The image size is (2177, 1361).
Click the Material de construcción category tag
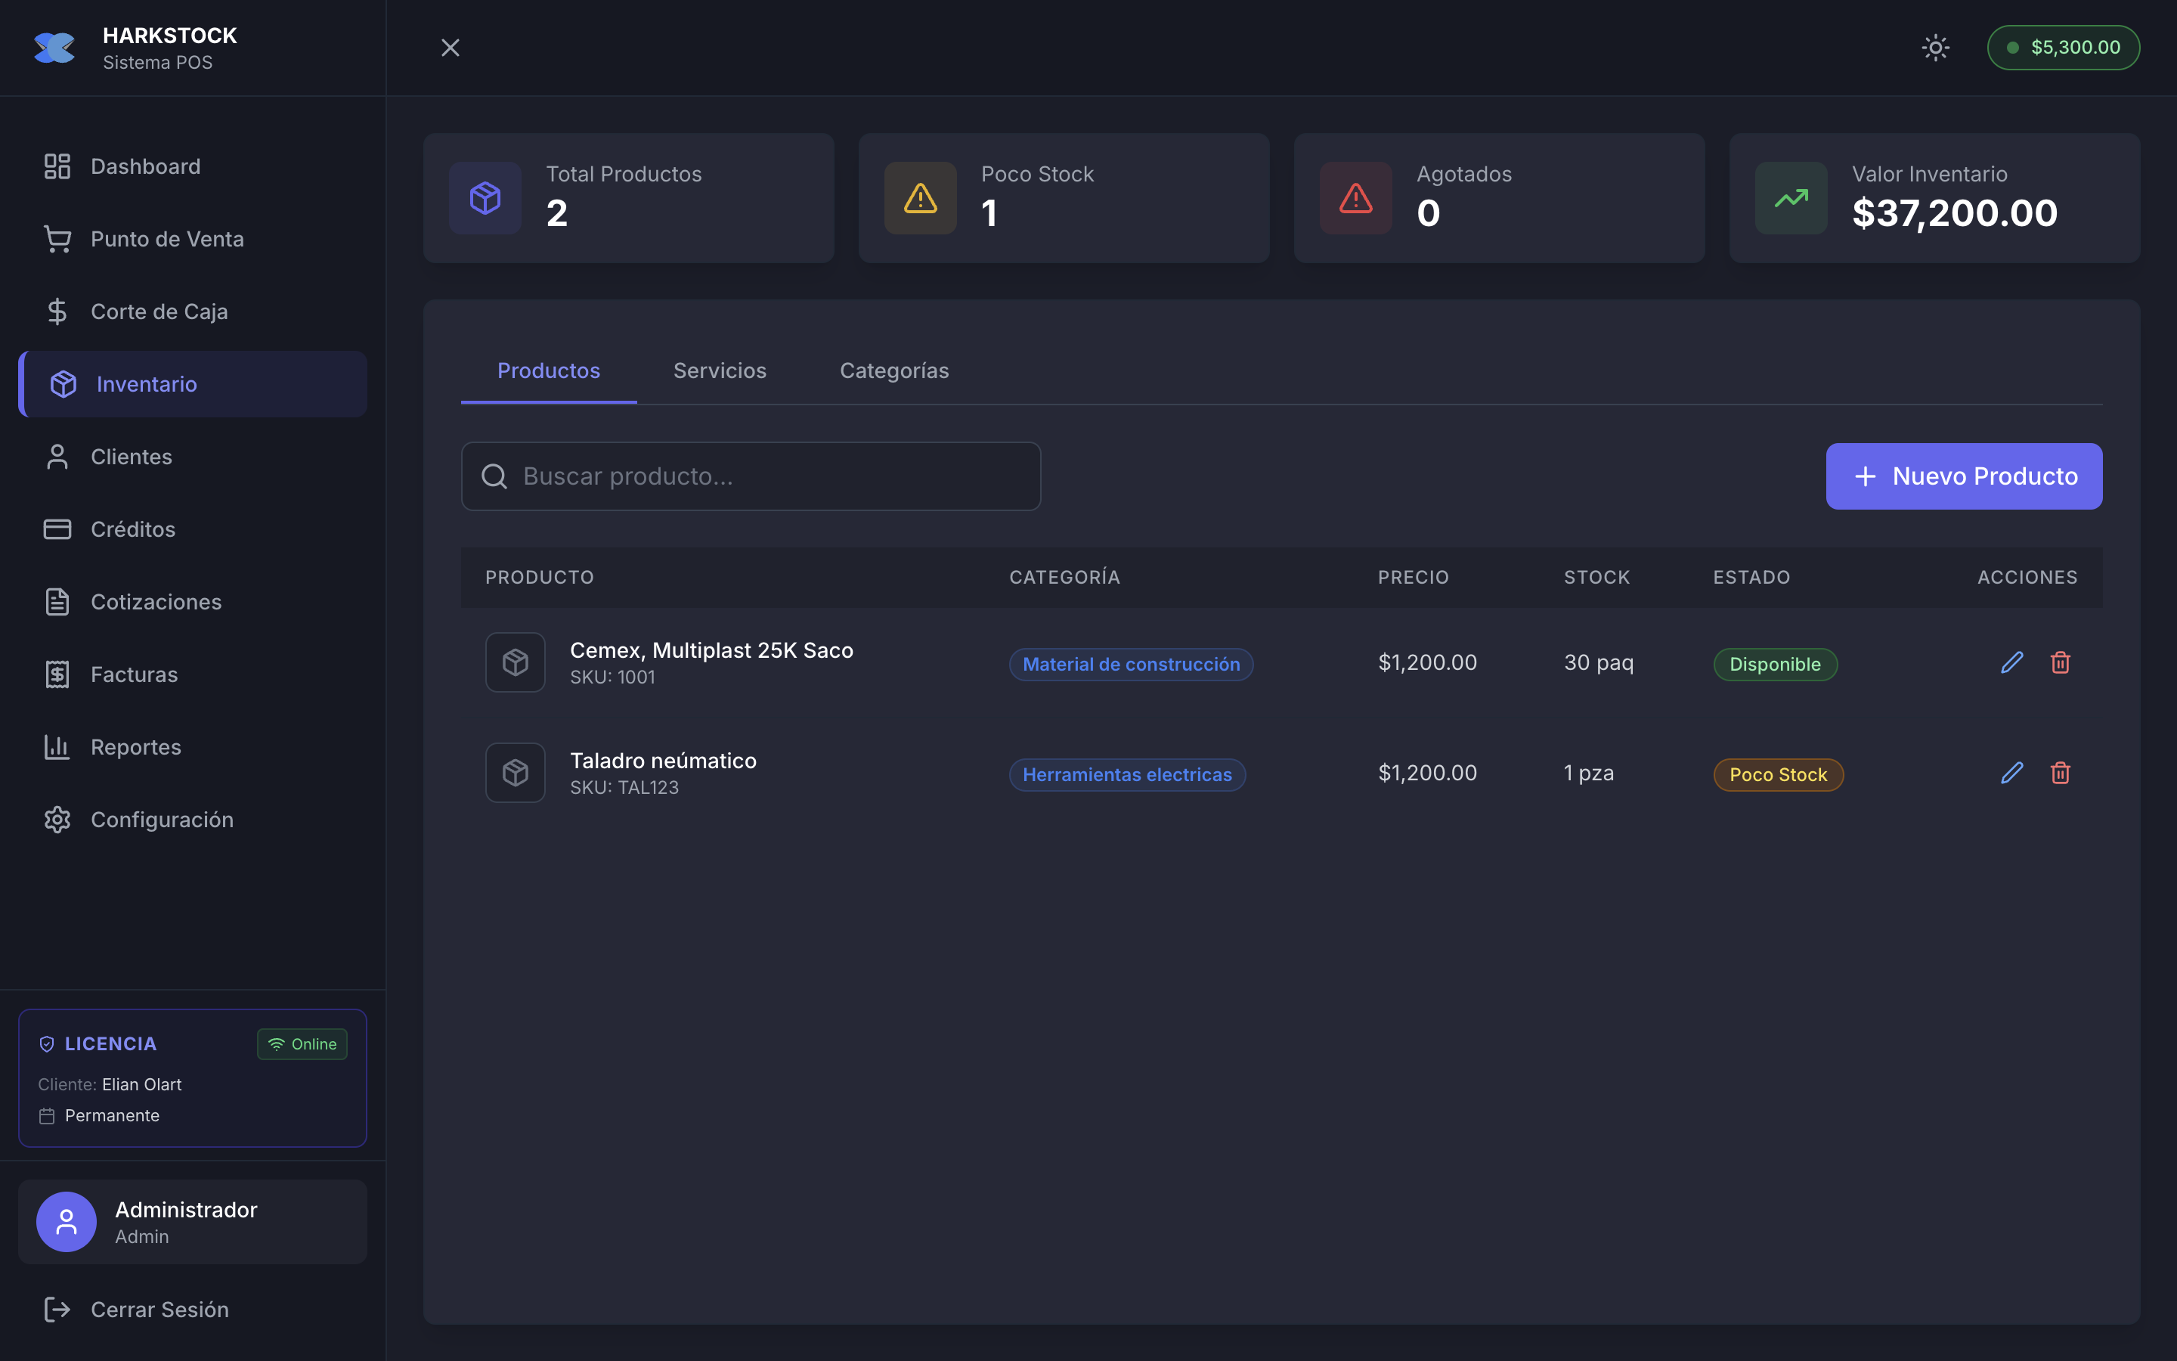[1130, 665]
